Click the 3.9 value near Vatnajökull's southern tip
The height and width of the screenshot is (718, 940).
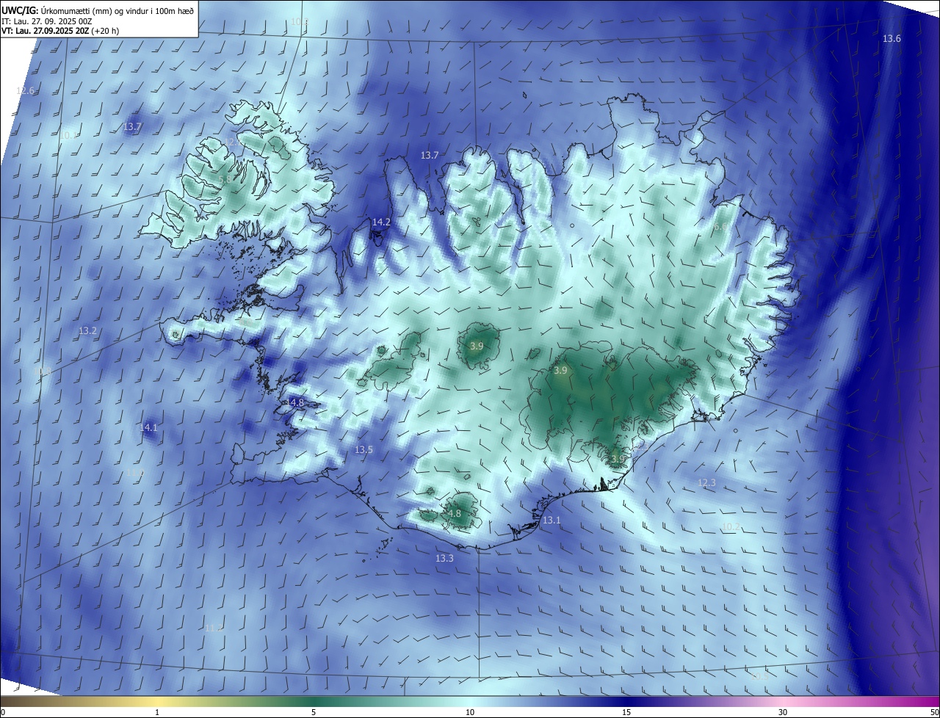coord(618,460)
